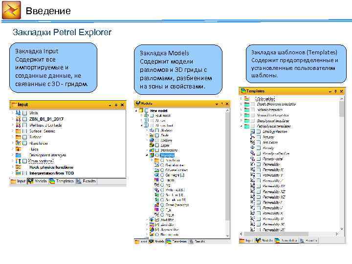Click the Fault filter icon
This screenshot has width=352, height=264.
pyautogui.click(x=152, y=220)
